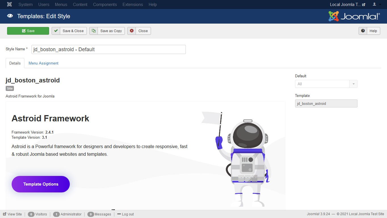Open the Local Joomla T... site link
387x218 pixels.
(x=348, y=5)
